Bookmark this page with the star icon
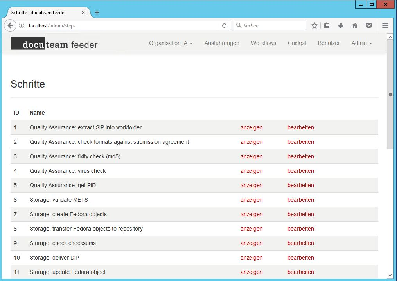Screen dimensions: 397x281 (314, 25)
